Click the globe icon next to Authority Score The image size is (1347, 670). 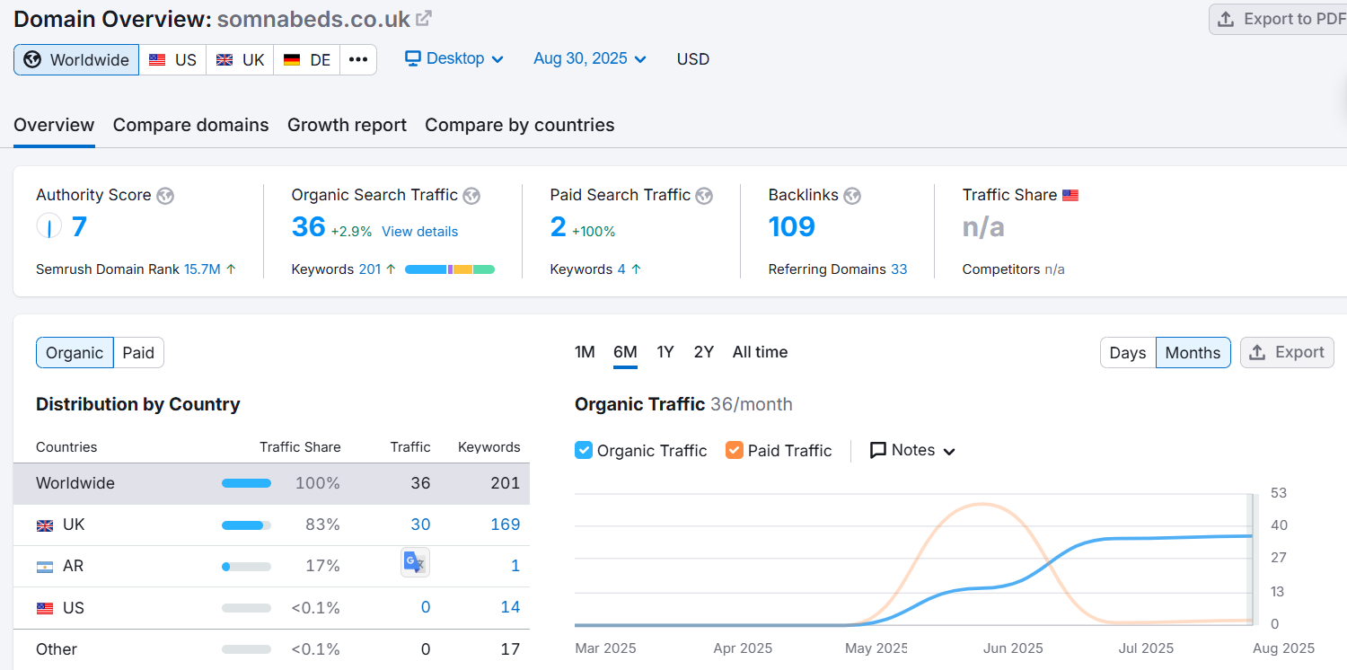pos(164,196)
